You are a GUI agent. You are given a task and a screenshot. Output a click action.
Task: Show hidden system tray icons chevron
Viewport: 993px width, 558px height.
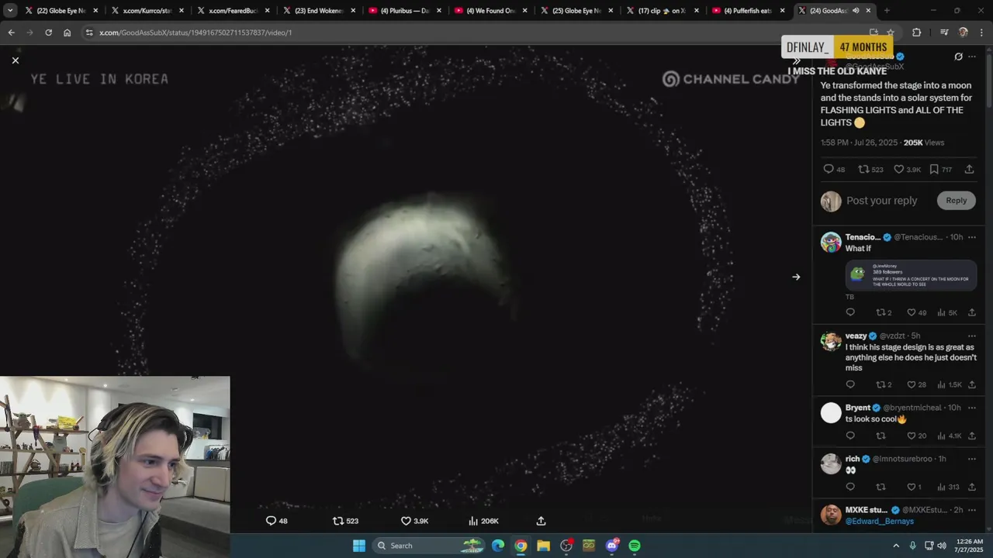(896, 546)
